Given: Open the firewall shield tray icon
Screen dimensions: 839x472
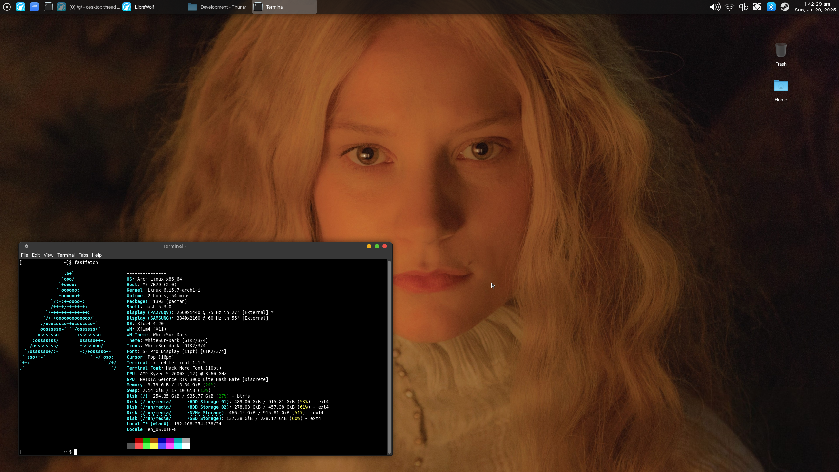Looking at the screenshot, I should [x=757, y=7].
